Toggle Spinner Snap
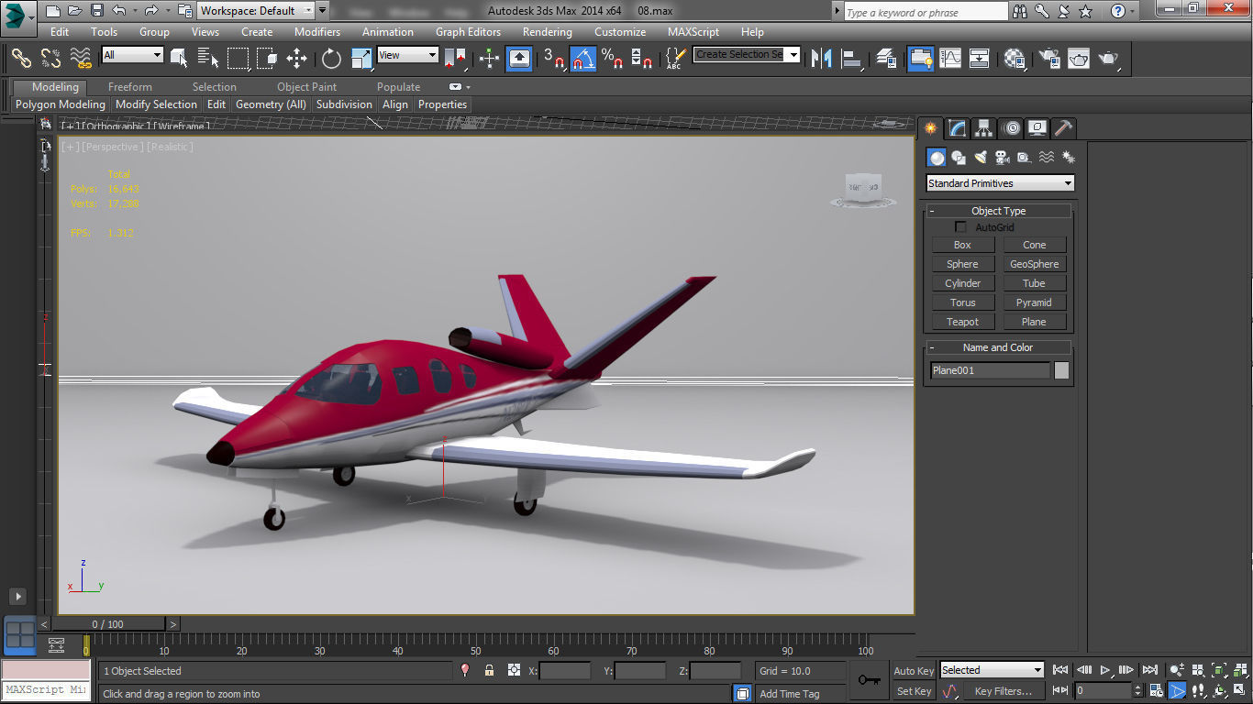Viewport: 1253px width, 704px height. tap(642, 59)
